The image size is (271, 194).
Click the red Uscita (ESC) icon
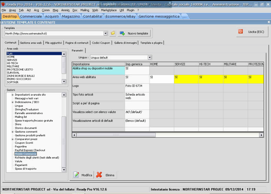(x=240, y=31)
